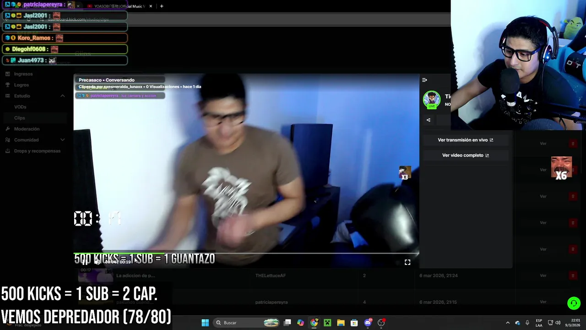The width and height of the screenshot is (586, 330).
Task: Switch to Chrome on the taskbar
Action: (x=314, y=323)
